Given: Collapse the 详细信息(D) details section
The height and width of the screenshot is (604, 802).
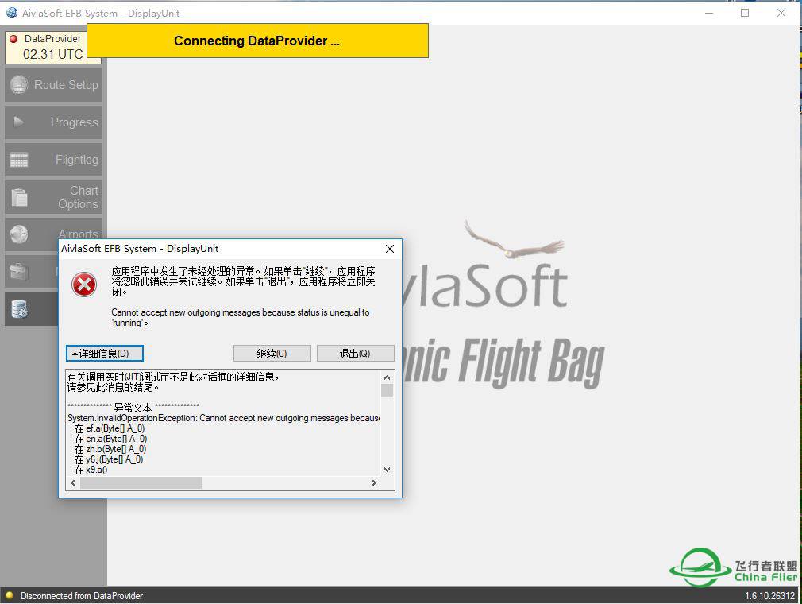Looking at the screenshot, I should 104,354.
